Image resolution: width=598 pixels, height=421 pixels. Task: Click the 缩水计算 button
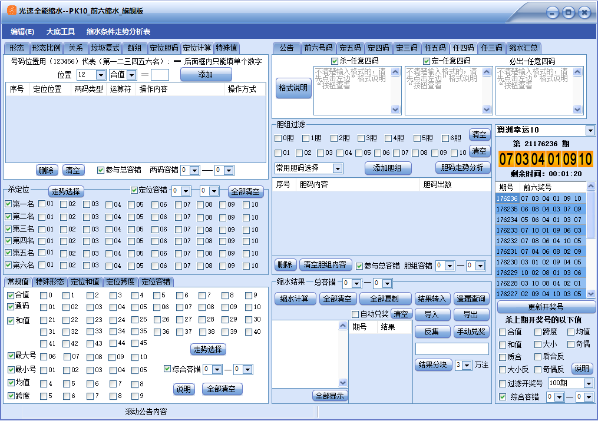tap(295, 299)
